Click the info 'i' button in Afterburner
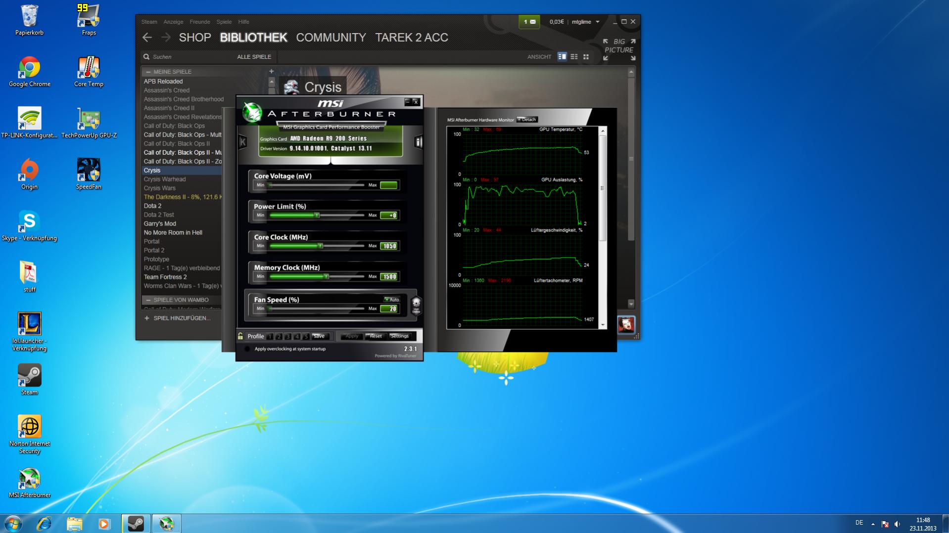The image size is (949, 533). pos(419,142)
